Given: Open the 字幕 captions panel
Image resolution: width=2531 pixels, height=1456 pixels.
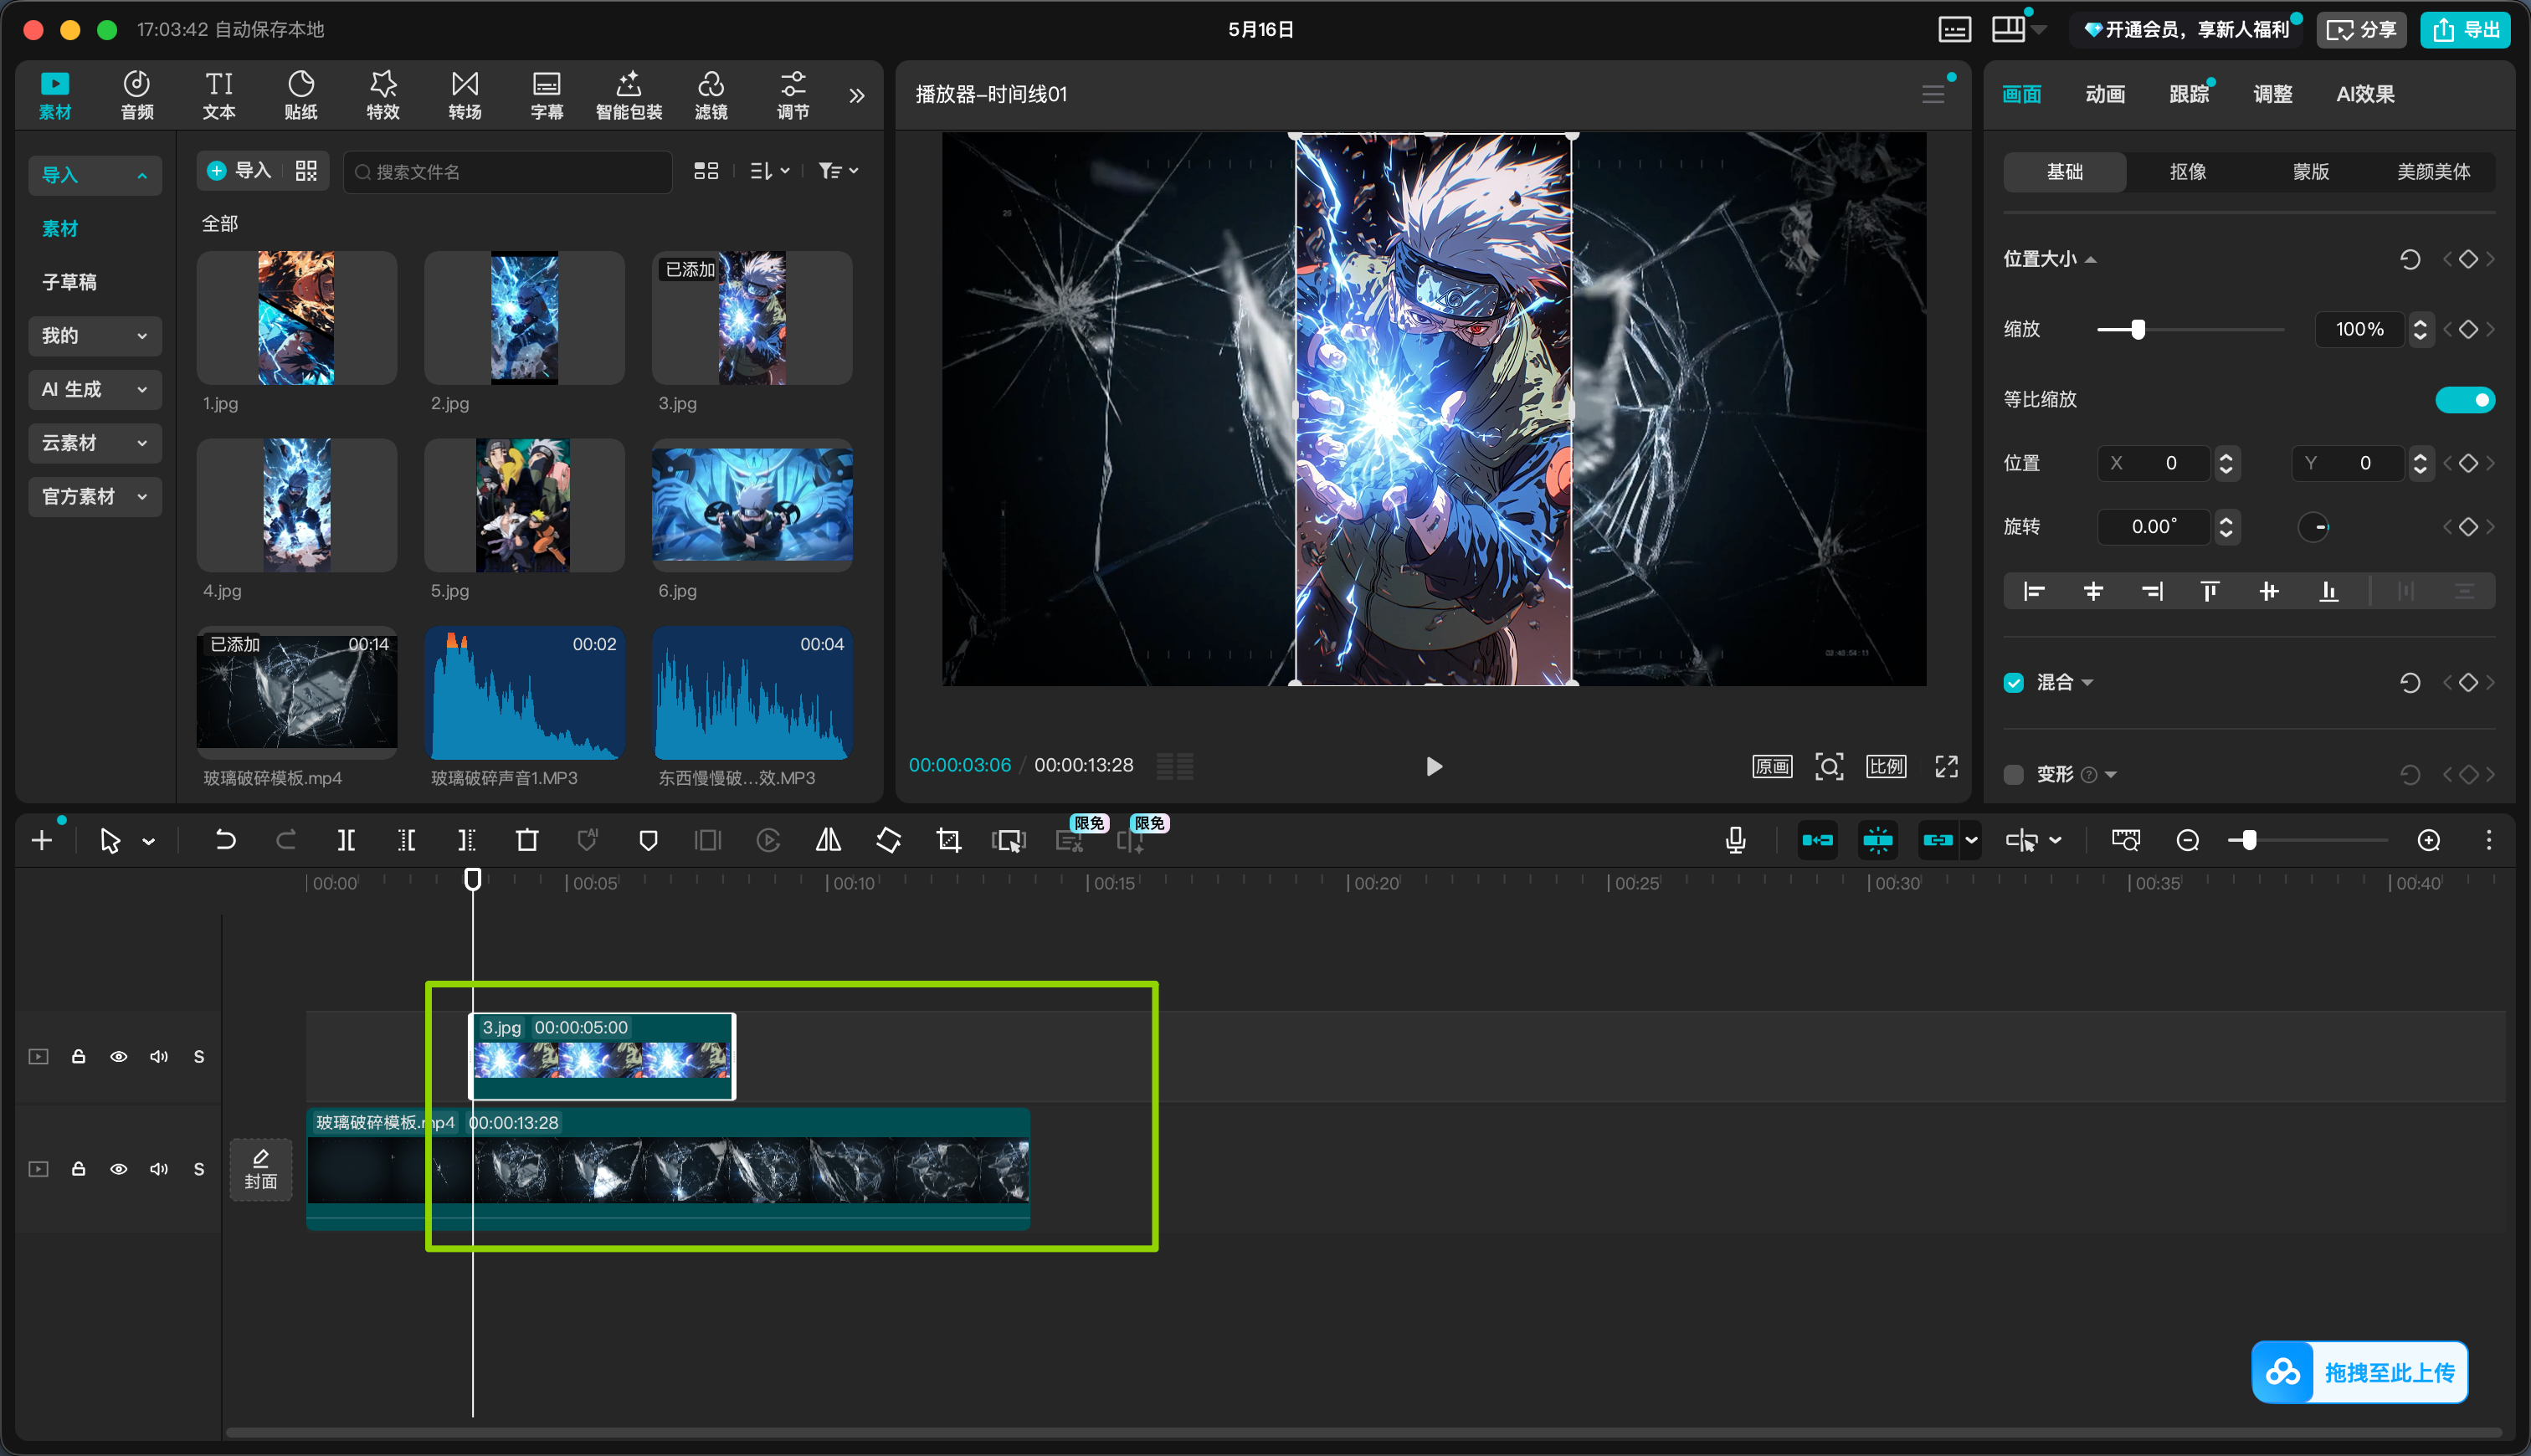Looking at the screenshot, I should point(547,95).
